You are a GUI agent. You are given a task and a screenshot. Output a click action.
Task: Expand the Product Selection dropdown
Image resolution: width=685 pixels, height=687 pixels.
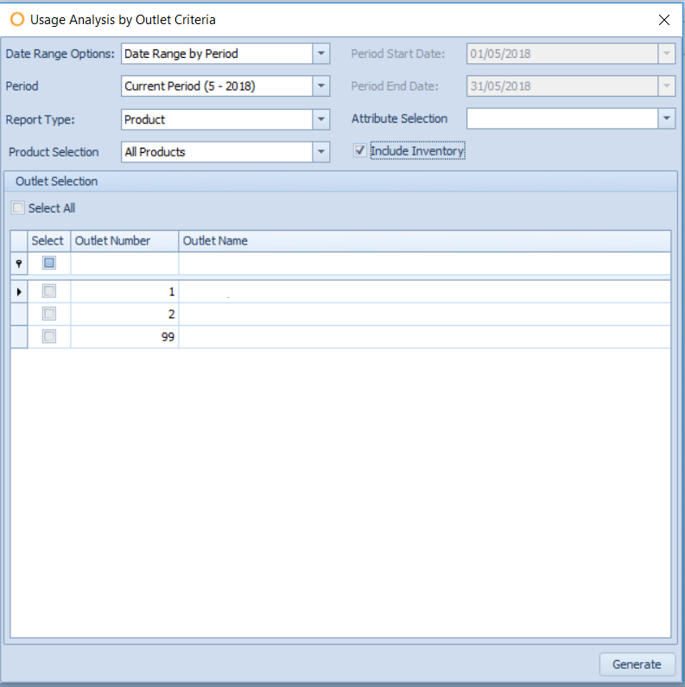tap(321, 152)
